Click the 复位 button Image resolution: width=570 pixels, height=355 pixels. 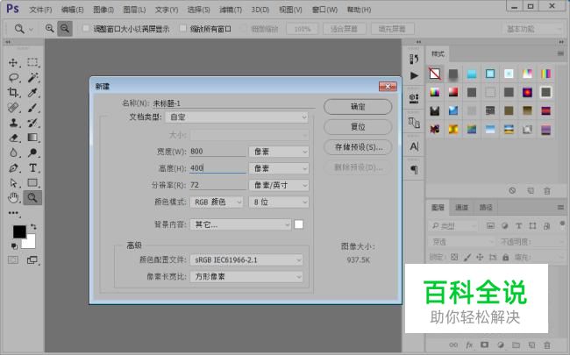click(x=358, y=127)
